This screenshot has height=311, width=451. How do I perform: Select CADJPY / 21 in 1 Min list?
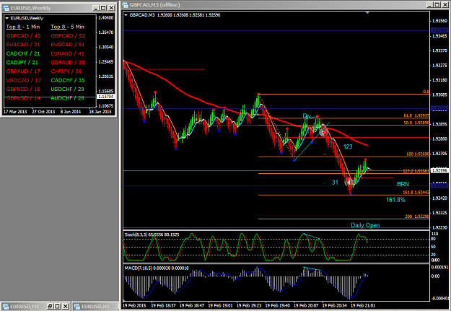tap(22, 63)
